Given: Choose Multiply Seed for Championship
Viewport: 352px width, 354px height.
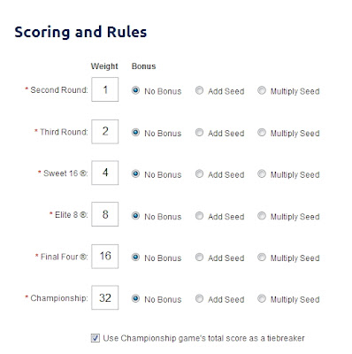Looking at the screenshot, I should (262, 298).
